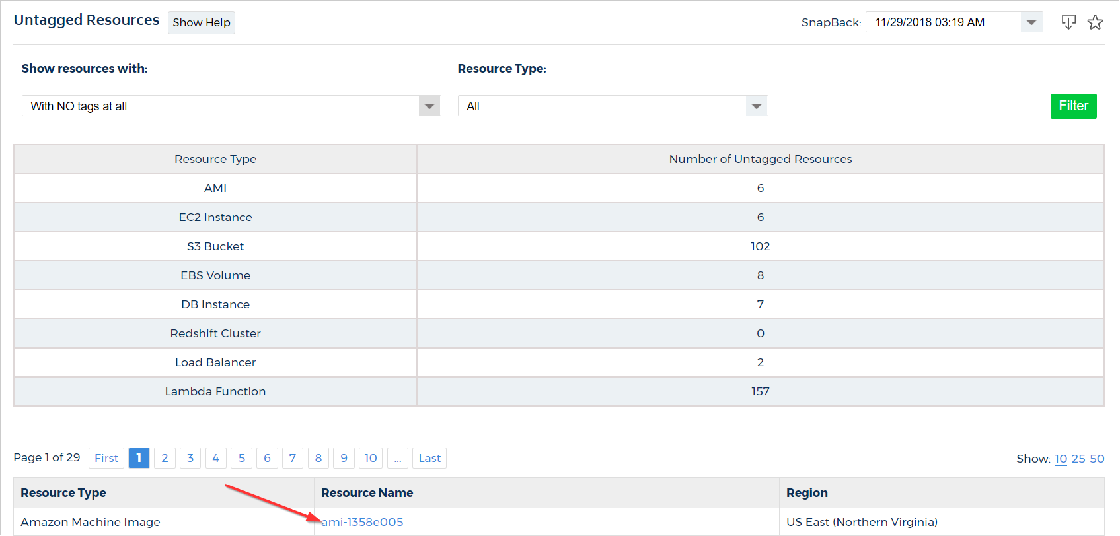Go to page 10
The height and width of the screenshot is (536, 1120).
pos(371,458)
